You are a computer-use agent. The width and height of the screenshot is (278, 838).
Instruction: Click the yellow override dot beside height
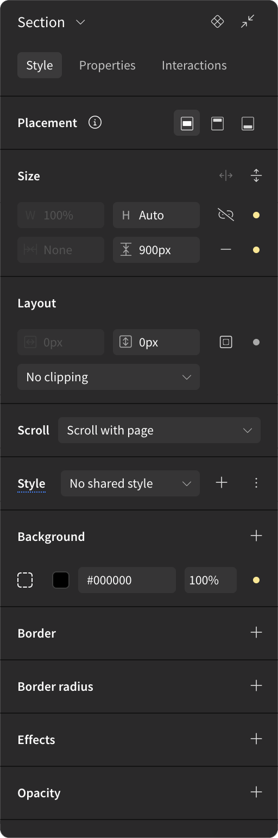[256, 215]
